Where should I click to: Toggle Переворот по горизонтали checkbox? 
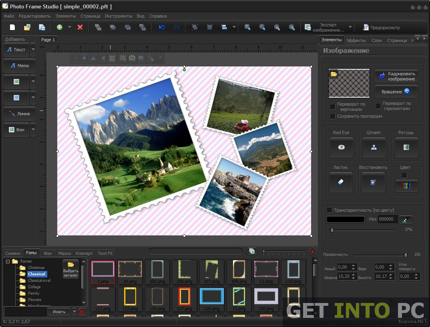(378, 106)
